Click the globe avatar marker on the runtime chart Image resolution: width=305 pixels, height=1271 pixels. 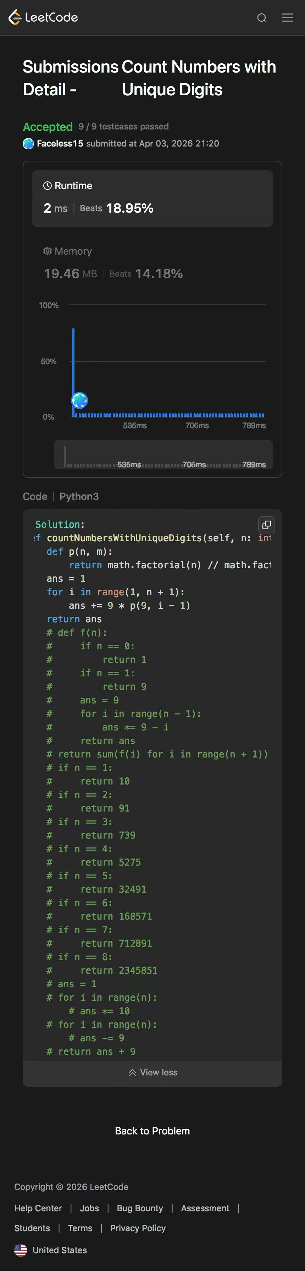(80, 400)
